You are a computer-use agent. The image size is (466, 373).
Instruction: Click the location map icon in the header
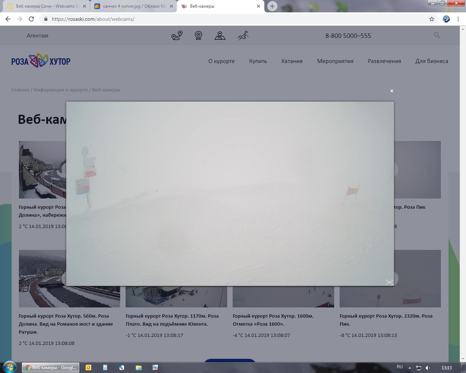pos(220,35)
